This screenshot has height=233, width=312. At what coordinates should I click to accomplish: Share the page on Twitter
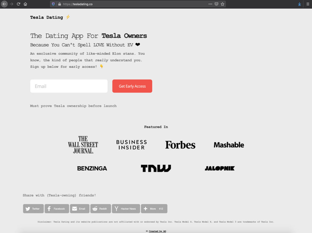click(34, 209)
